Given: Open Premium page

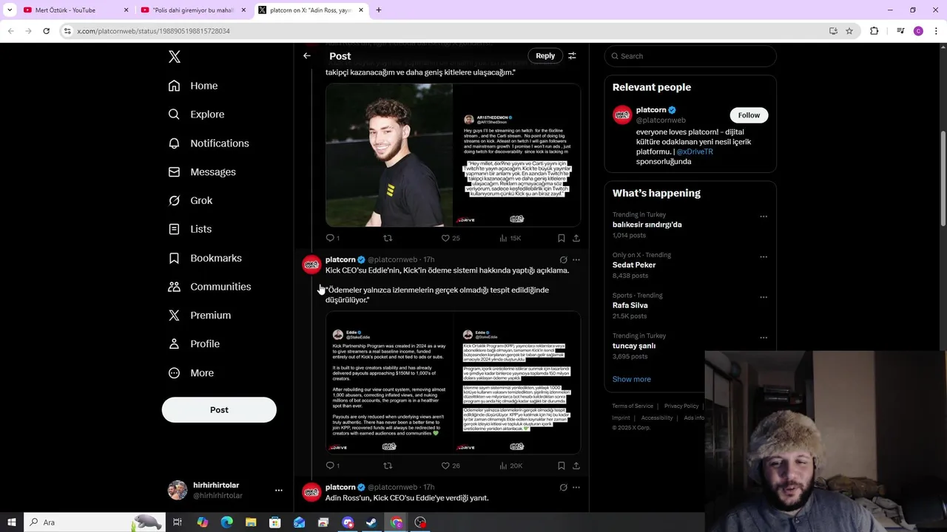Looking at the screenshot, I should pos(200,316).
